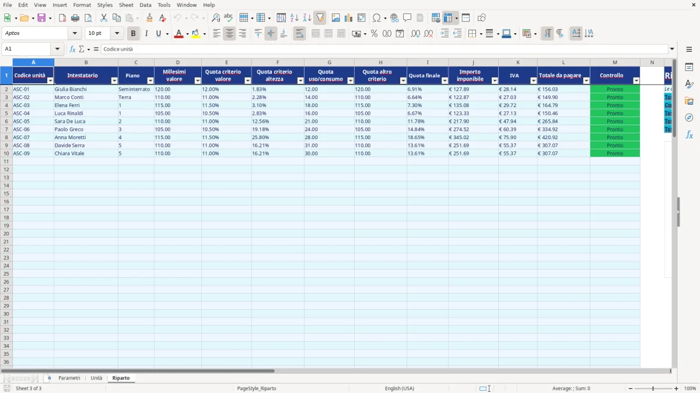This screenshot has height=393, width=700.
Task: Click the Sort Descending icon
Action: click(307, 18)
